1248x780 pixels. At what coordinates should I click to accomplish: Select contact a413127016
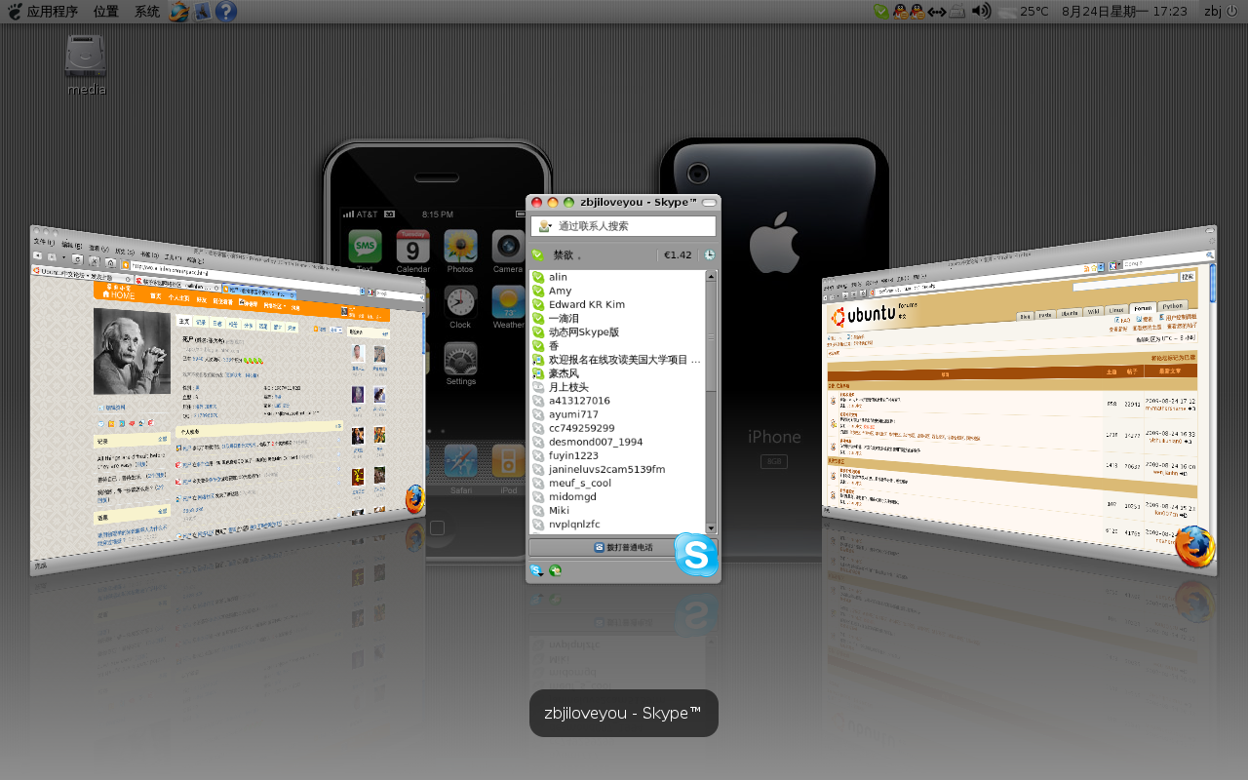coord(617,401)
